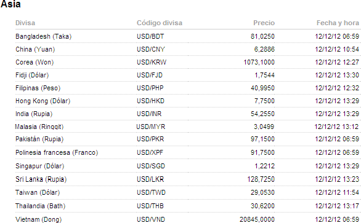Open the Taiwan (Dólar) currency
Viewport: 361px width, 223px height.
pyautogui.click(x=38, y=192)
